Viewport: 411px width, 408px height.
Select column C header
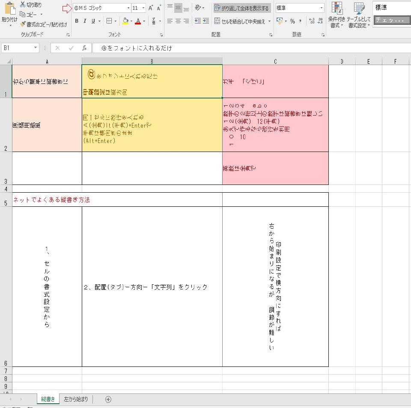pos(275,61)
